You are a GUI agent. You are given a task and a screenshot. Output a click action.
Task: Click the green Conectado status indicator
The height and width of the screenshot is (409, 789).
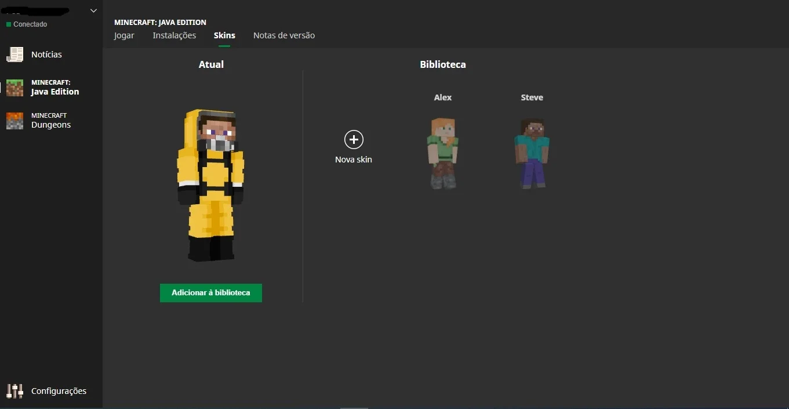(x=9, y=24)
